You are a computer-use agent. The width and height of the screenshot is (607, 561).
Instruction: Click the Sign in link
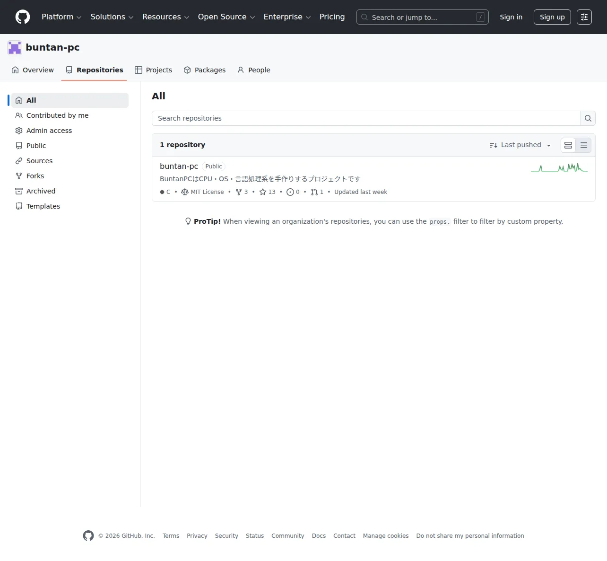[511, 17]
